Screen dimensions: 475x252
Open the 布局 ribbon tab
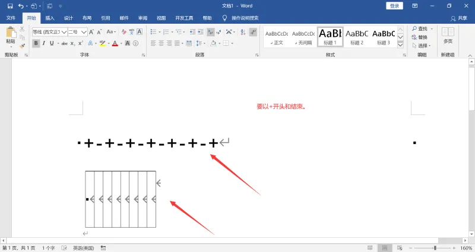coord(87,18)
